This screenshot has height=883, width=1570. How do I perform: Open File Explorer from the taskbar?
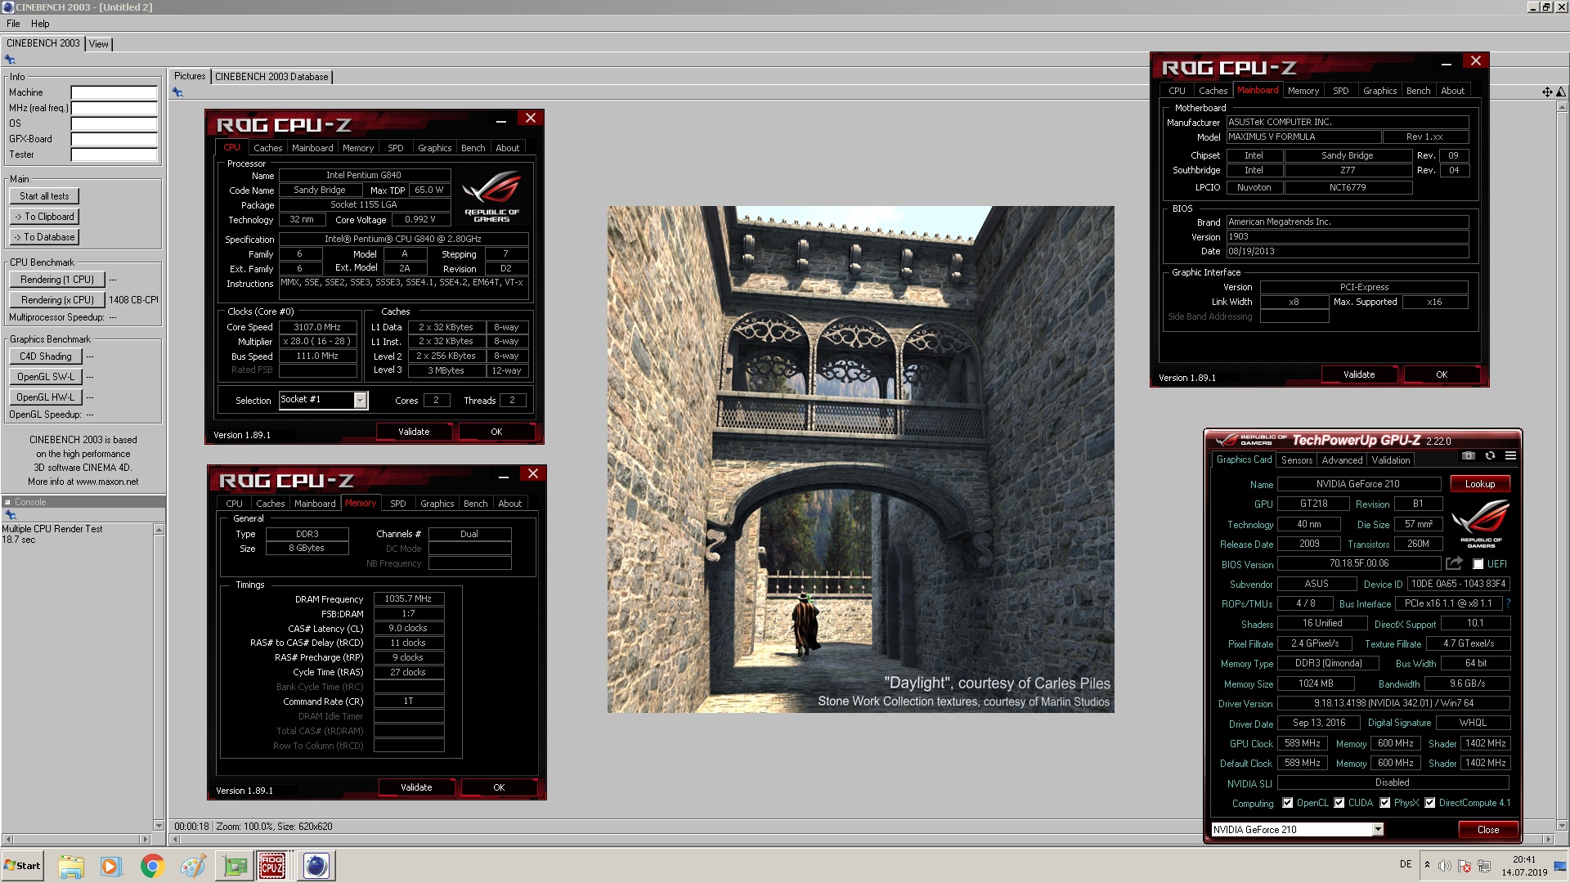coord(71,866)
